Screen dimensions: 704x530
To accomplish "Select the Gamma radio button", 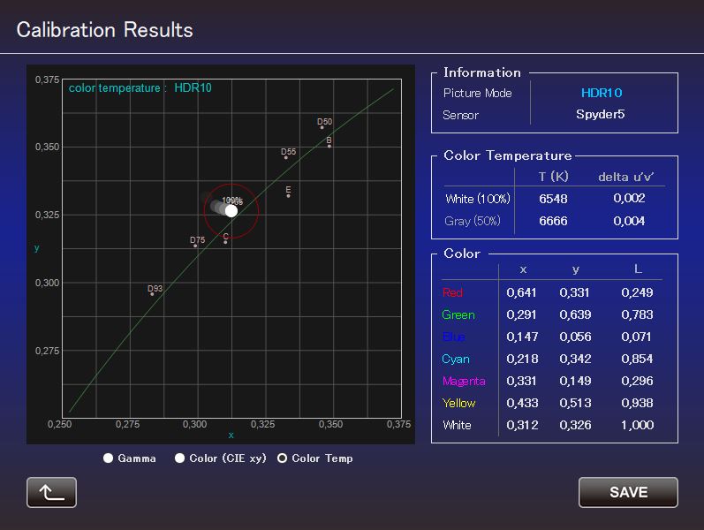I will click(109, 458).
